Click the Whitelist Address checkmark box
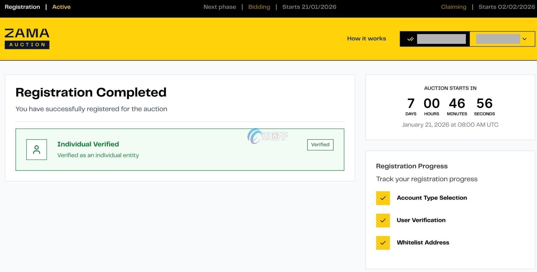 383,243
